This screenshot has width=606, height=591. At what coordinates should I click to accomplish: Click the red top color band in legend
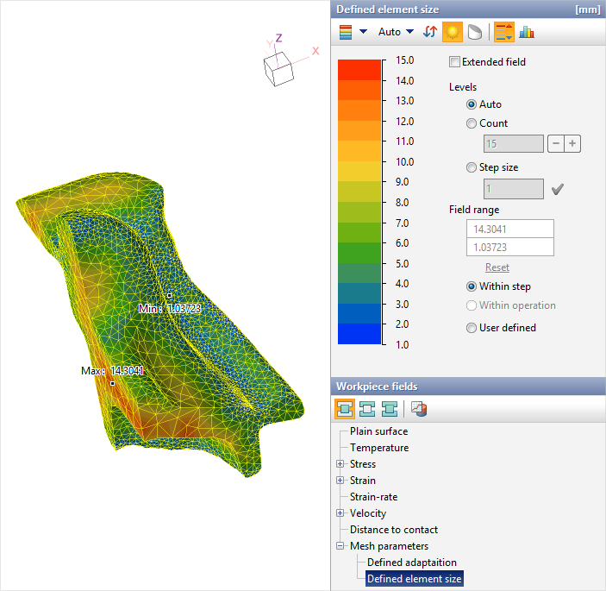(x=359, y=69)
